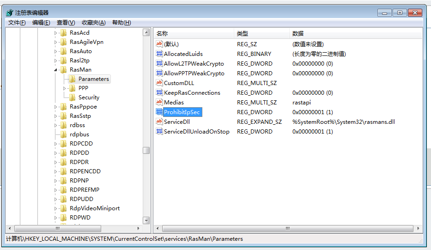This screenshot has width=431, height=250.
Task: Open the 收藏夹(A) menu
Action: click(93, 23)
